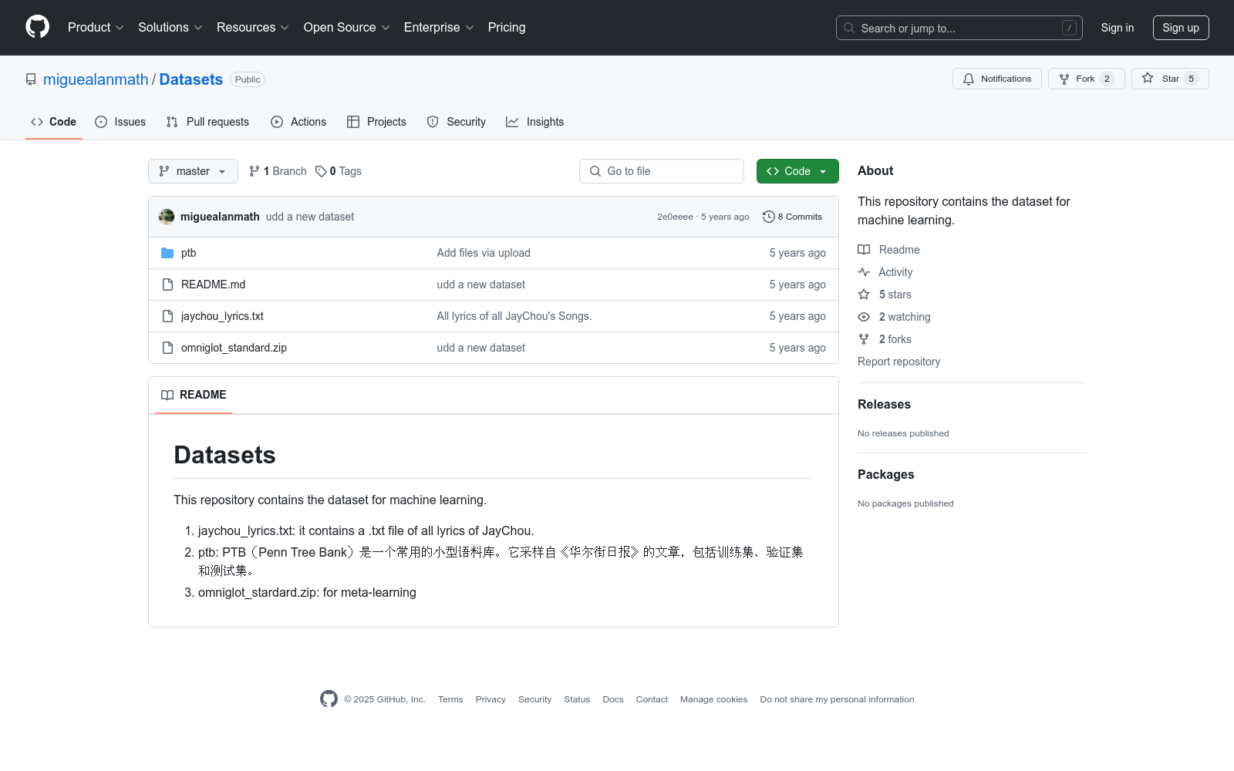This screenshot has height=771, width=1234.
Task: Click the ptb folder icon
Action: (167, 253)
